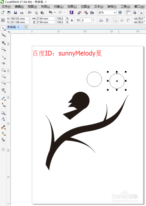This screenshot has height=206, width=146.
Task: Click the unselected left circle on canvas
Action: coord(94,79)
